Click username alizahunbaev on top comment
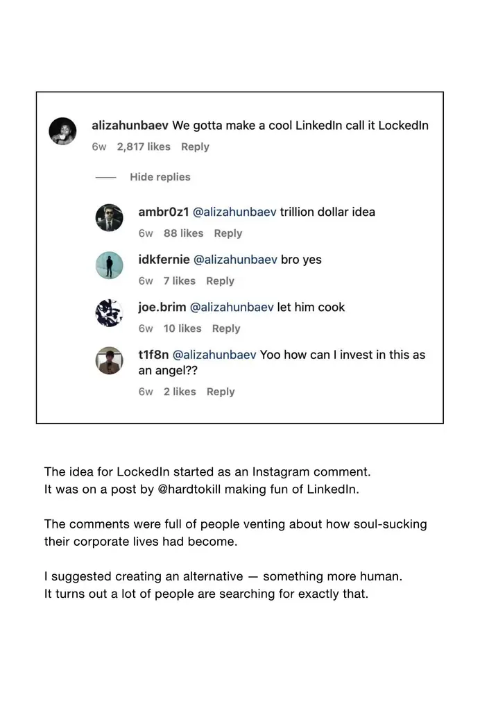Image resolution: width=480 pixels, height=711 pixels. point(130,126)
